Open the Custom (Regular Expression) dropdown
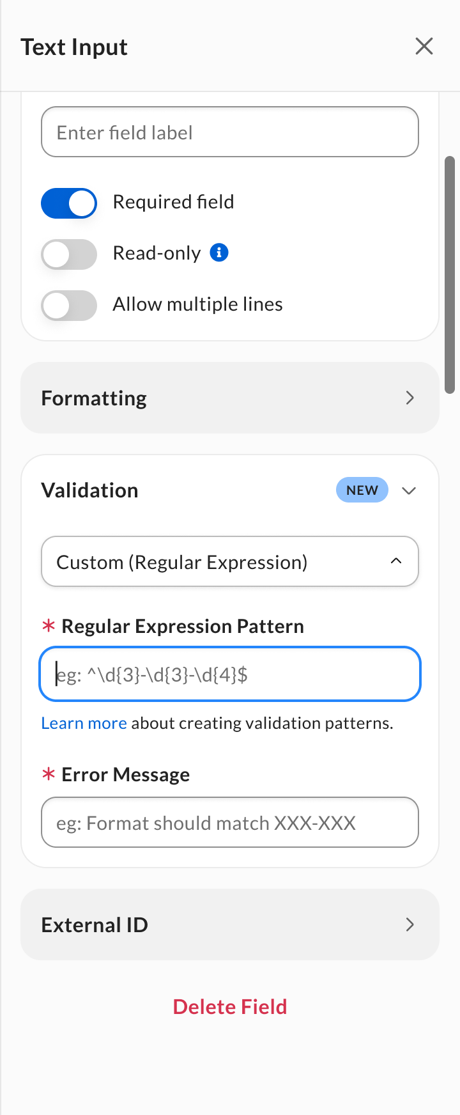 coord(230,561)
